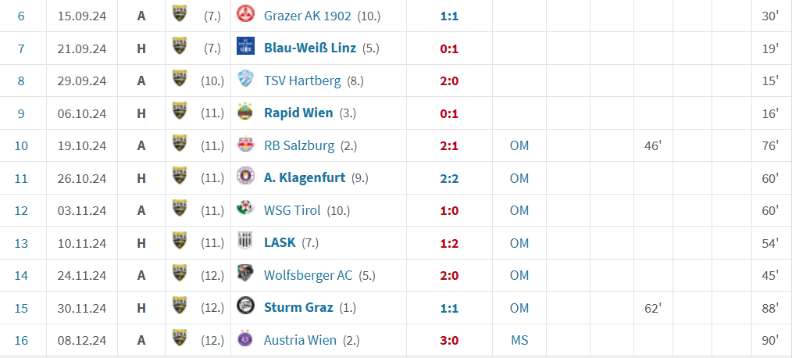Open the Blau-Weiß Linz team link
Screen dimensions: 792x358
pyautogui.click(x=309, y=48)
